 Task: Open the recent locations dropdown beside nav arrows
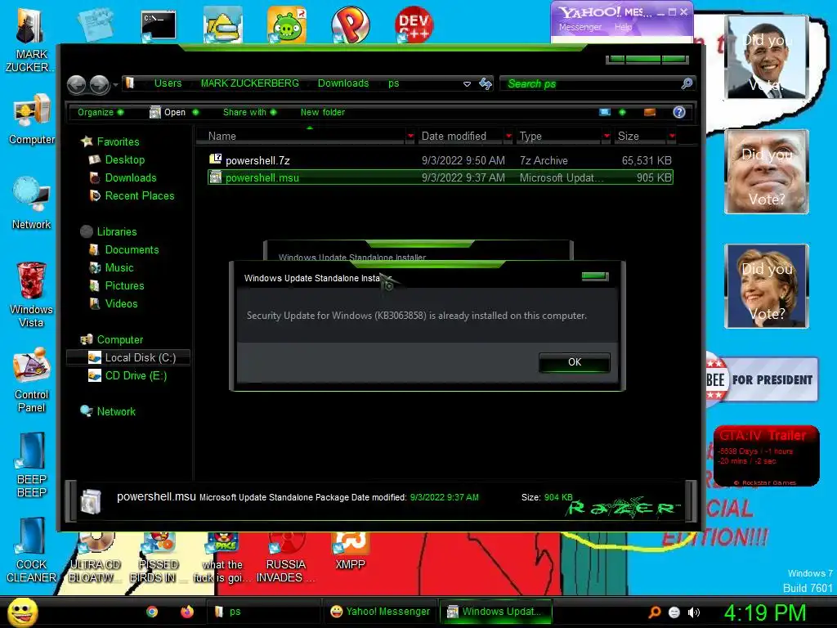115,84
